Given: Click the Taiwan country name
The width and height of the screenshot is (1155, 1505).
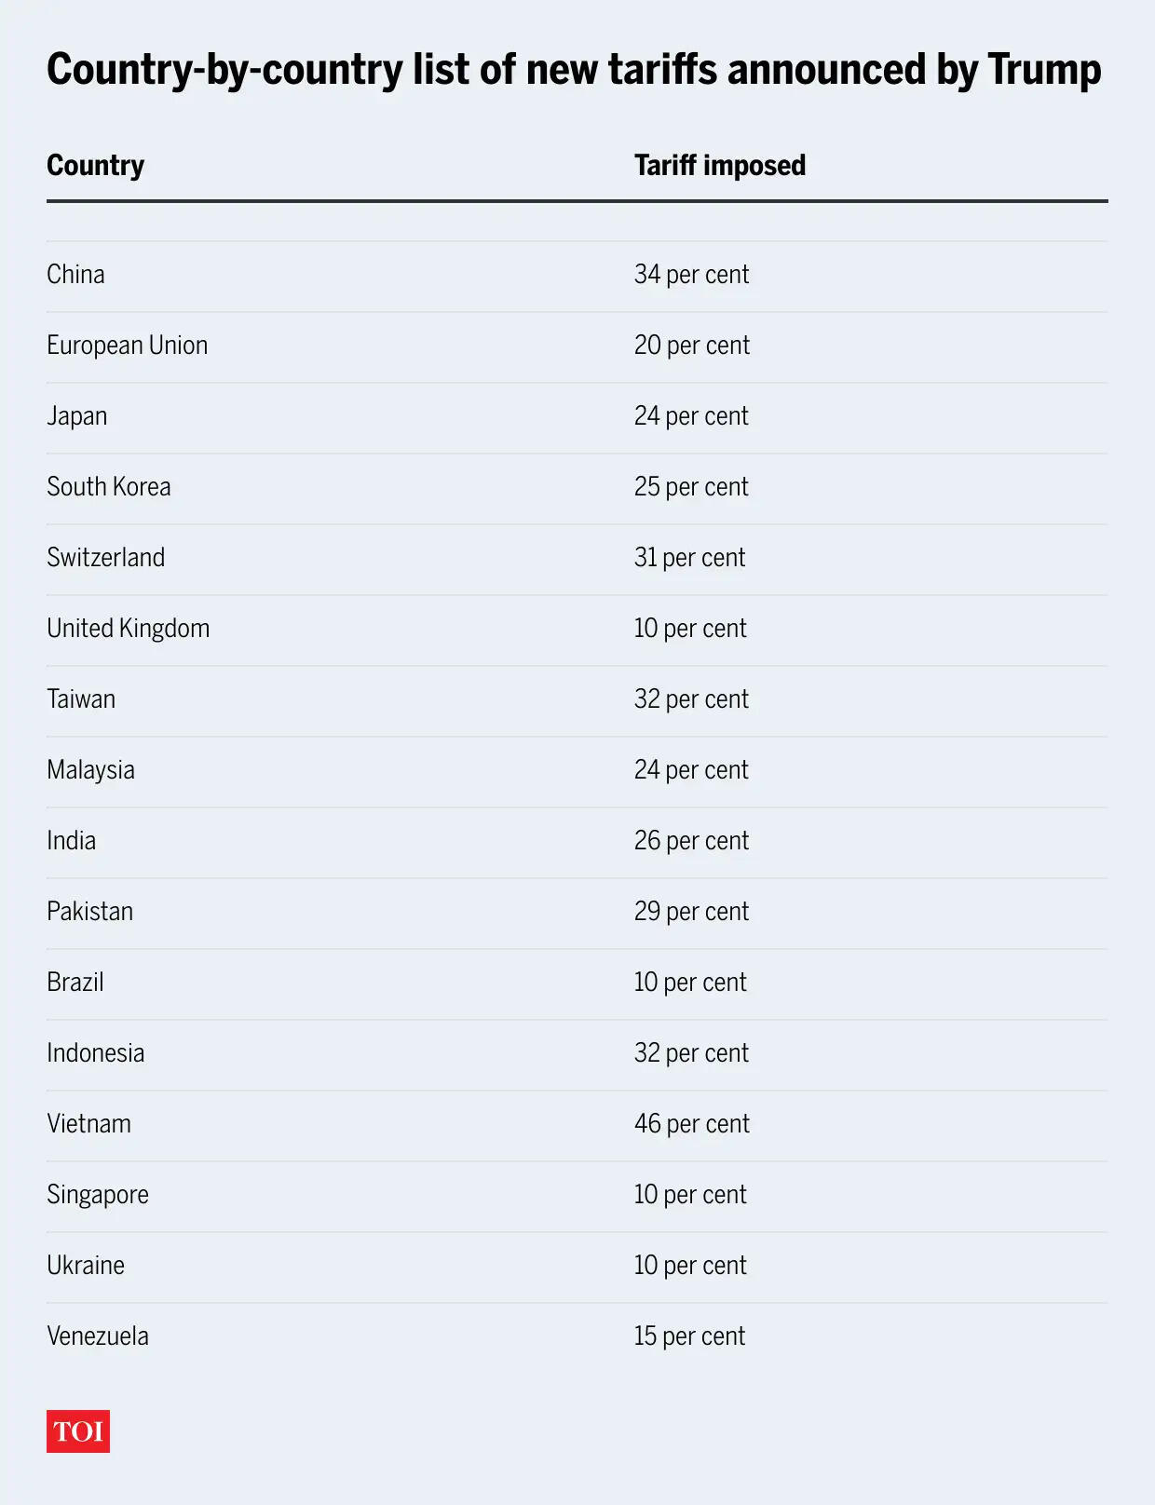Looking at the screenshot, I should coord(81,699).
